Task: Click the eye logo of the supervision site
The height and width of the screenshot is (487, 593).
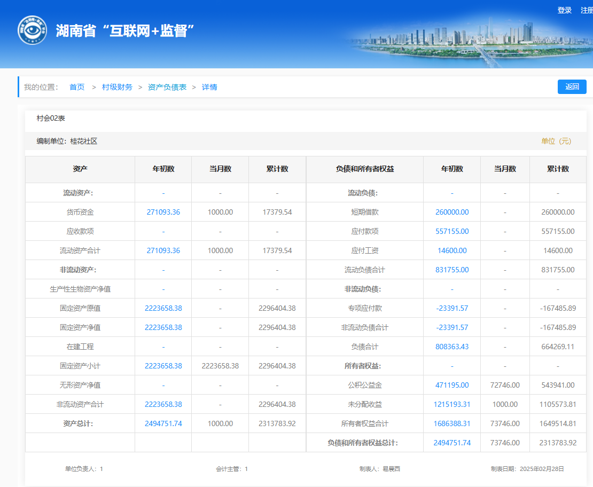Action: click(x=32, y=30)
